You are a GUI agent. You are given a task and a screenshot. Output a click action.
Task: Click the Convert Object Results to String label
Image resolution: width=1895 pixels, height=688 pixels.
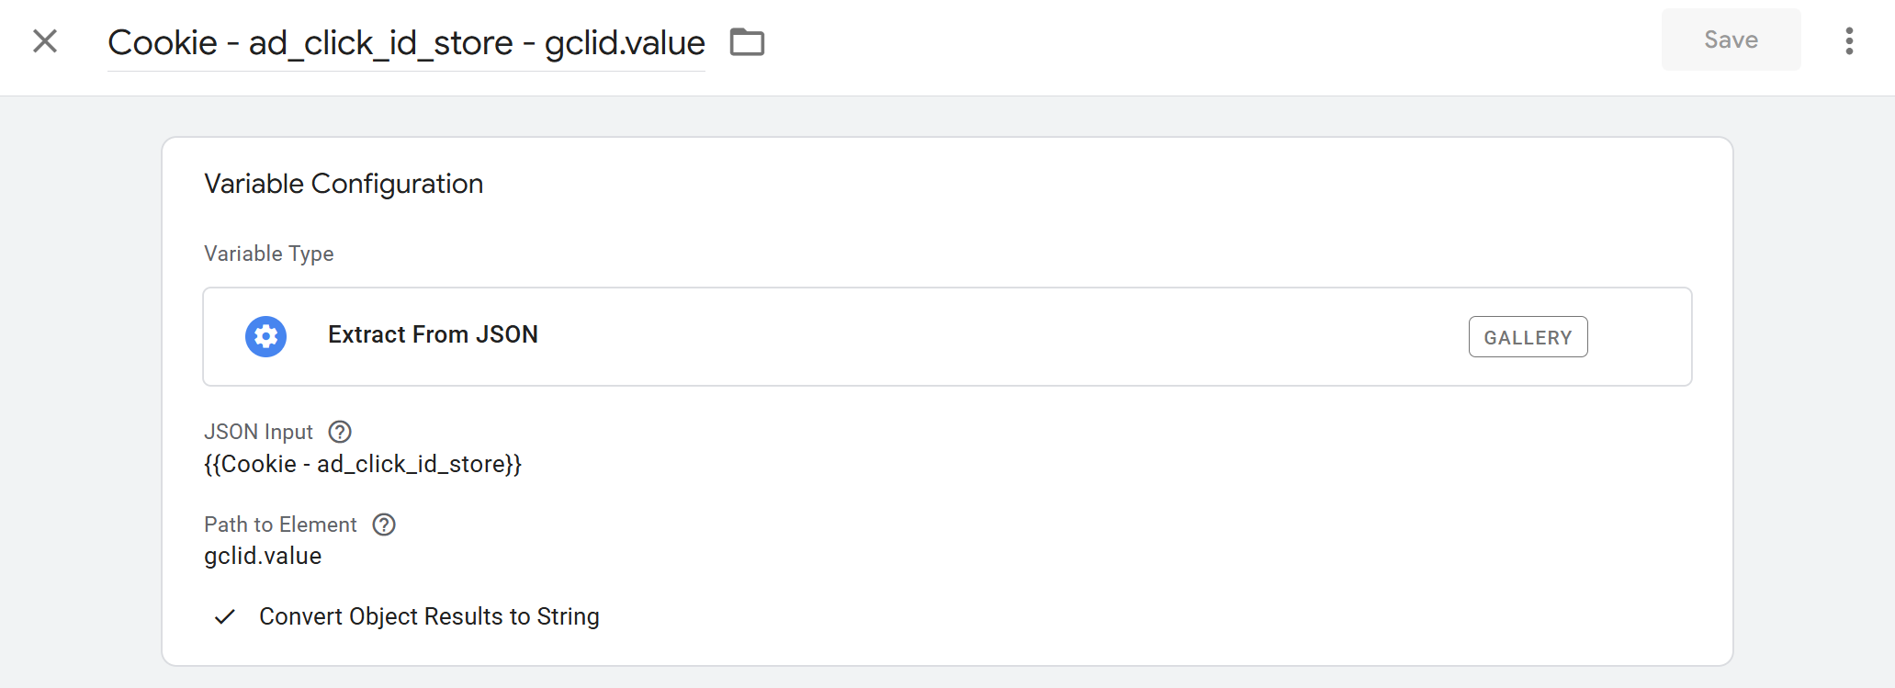coord(429,616)
